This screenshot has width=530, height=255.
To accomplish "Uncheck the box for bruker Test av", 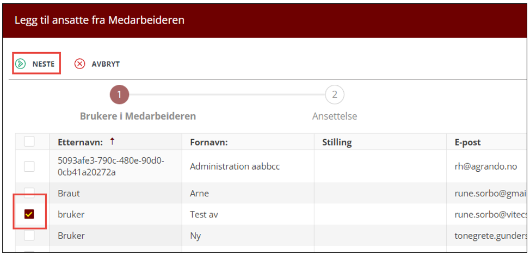I will click(x=29, y=215).
